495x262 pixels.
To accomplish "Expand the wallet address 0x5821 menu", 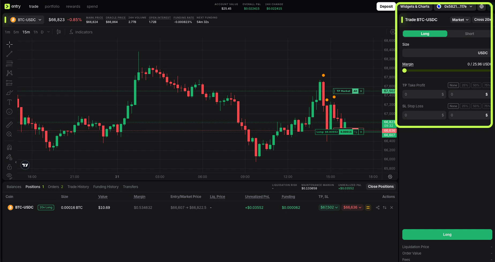I will pyautogui.click(x=455, y=6).
